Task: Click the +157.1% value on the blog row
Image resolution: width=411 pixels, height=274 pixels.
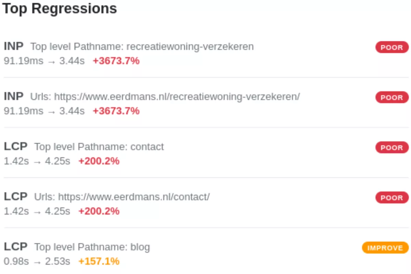Action: click(x=99, y=261)
